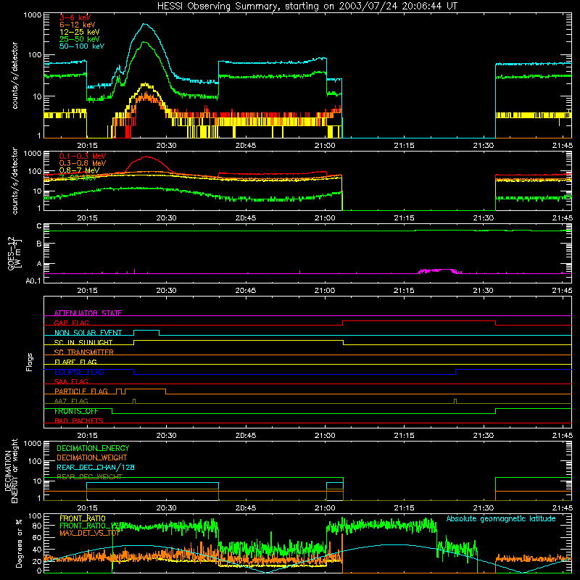Click the 20:45 tick under the MeV panel
Screen dimensions: 580x580
[246, 218]
